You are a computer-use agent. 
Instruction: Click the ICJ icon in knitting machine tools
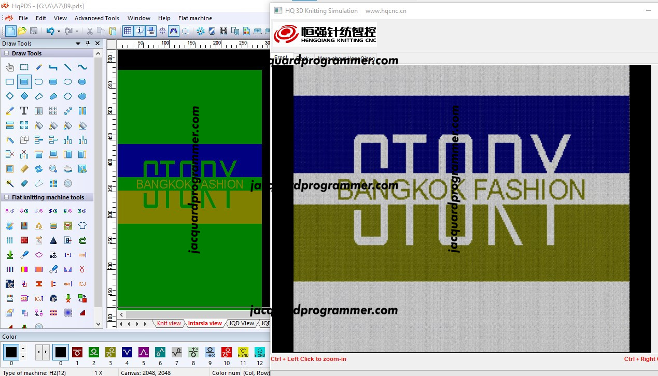(x=82, y=284)
